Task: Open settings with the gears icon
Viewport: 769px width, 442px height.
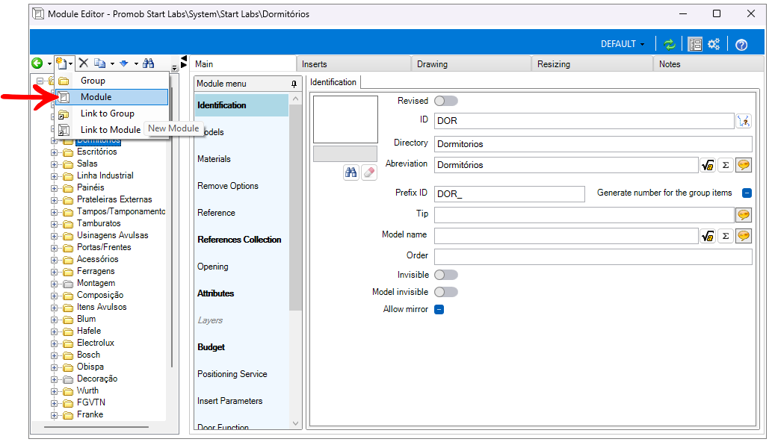Action: tap(714, 44)
